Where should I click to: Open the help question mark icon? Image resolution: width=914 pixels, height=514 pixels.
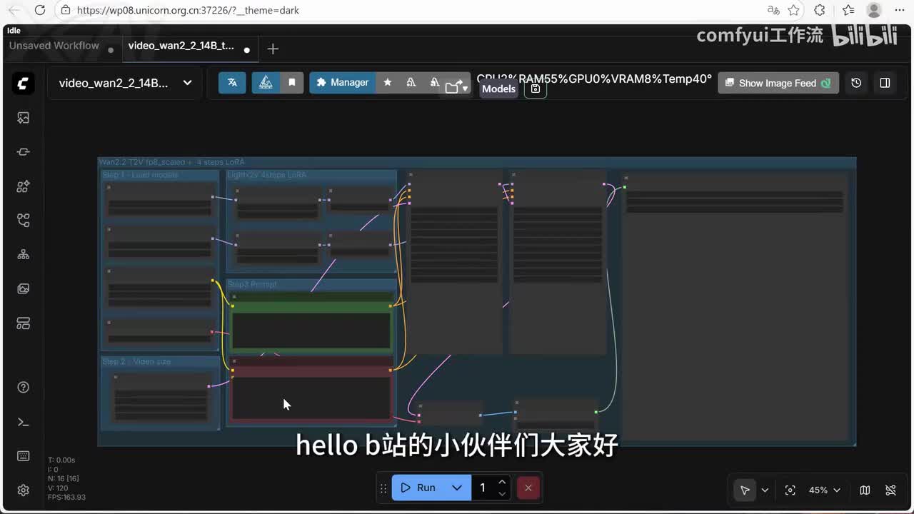click(x=23, y=387)
